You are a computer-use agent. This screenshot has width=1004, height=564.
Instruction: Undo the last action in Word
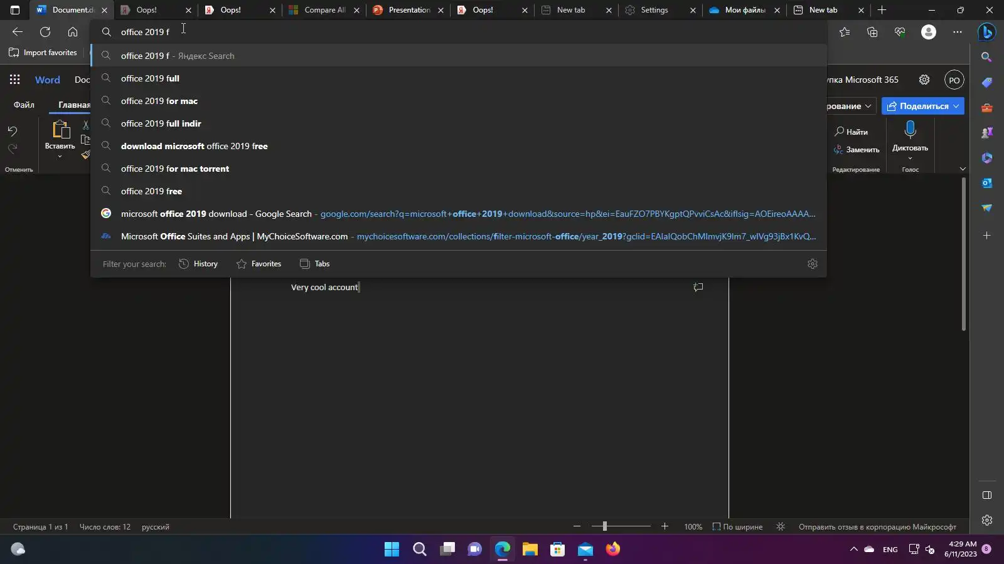click(x=13, y=131)
